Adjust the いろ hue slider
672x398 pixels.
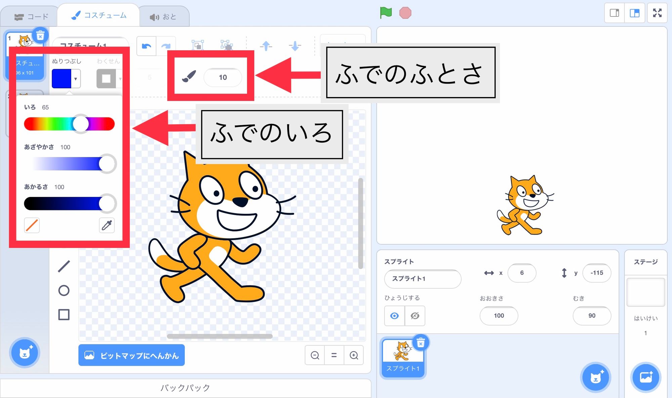(69, 124)
